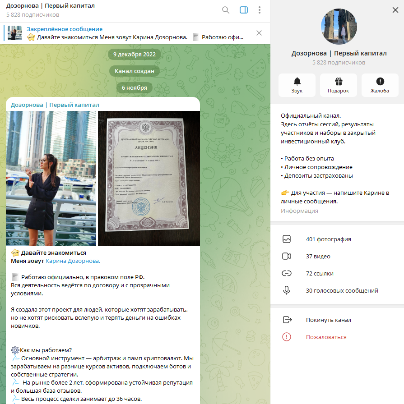Image resolution: width=404 pixels, height=404 pixels.
Task: View the license document image
Action: coord(149,178)
